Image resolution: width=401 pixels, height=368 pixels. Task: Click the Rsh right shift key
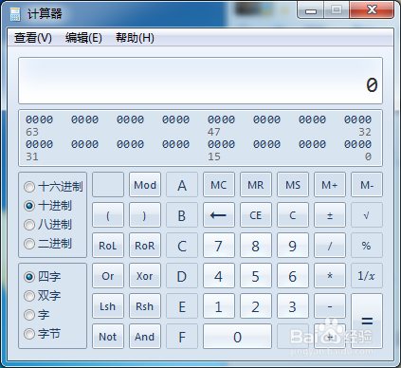click(x=145, y=306)
